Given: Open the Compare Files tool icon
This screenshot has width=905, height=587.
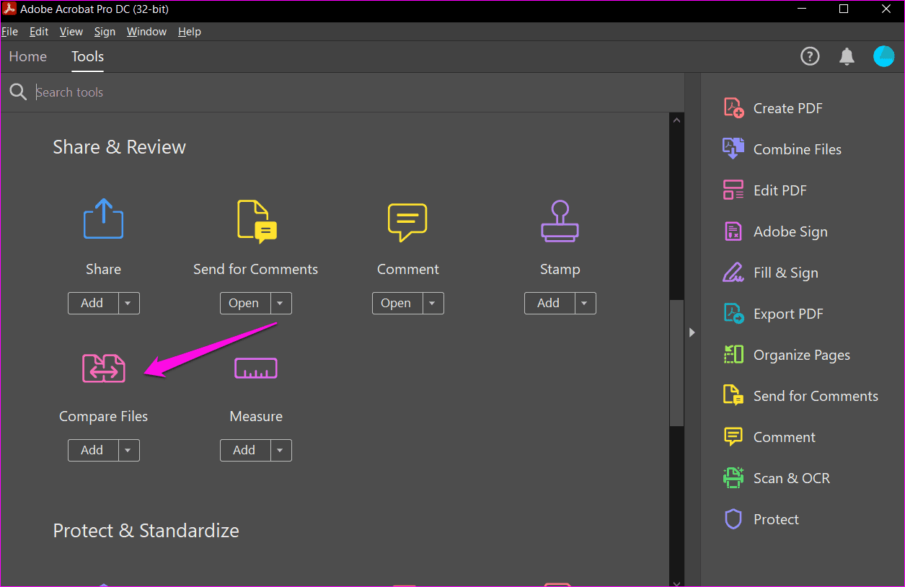Looking at the screenshot, I should point(103,368).
